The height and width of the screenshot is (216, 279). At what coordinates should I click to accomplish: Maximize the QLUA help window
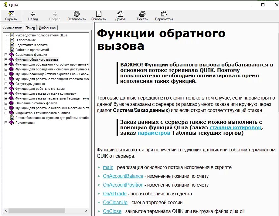[x=263, y=5]
